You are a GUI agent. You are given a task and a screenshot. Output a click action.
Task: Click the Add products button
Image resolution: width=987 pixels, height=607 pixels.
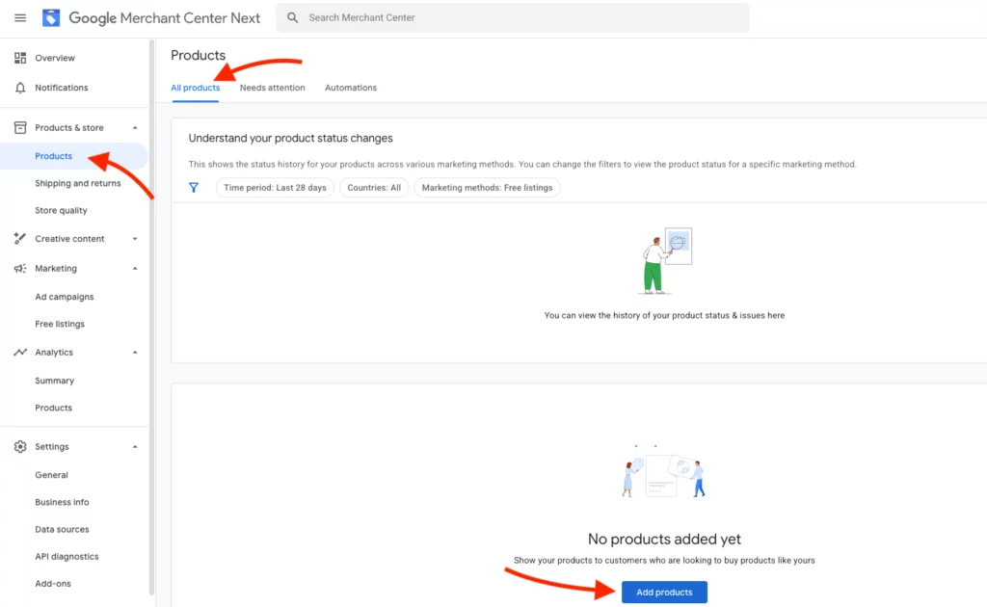[x=664, y=594]
